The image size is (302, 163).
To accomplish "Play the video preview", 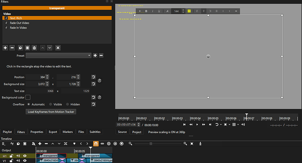I will [197, 124].
